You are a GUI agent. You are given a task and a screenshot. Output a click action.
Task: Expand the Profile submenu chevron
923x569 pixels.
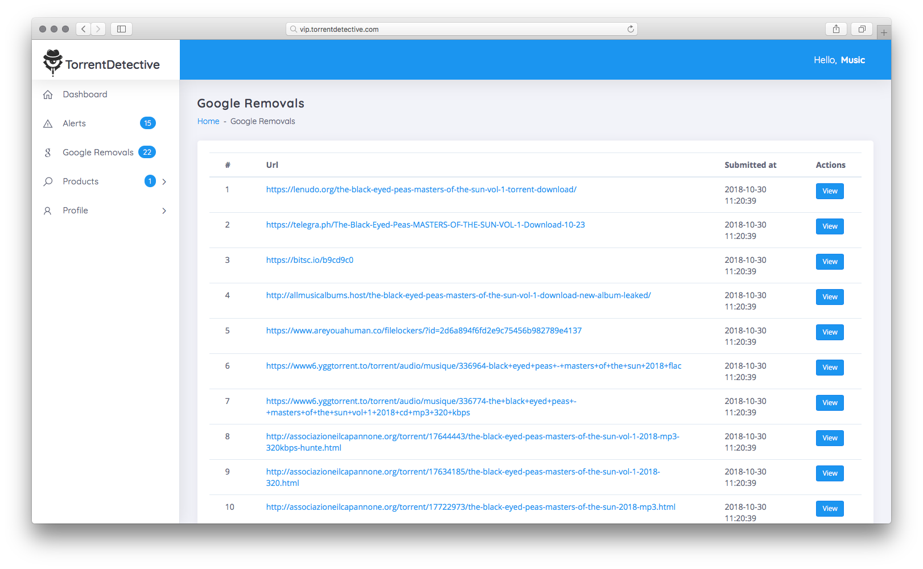[x=164, y=211]
